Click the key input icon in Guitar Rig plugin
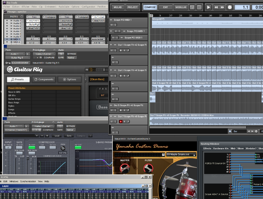263x199 pixels. 8,63
